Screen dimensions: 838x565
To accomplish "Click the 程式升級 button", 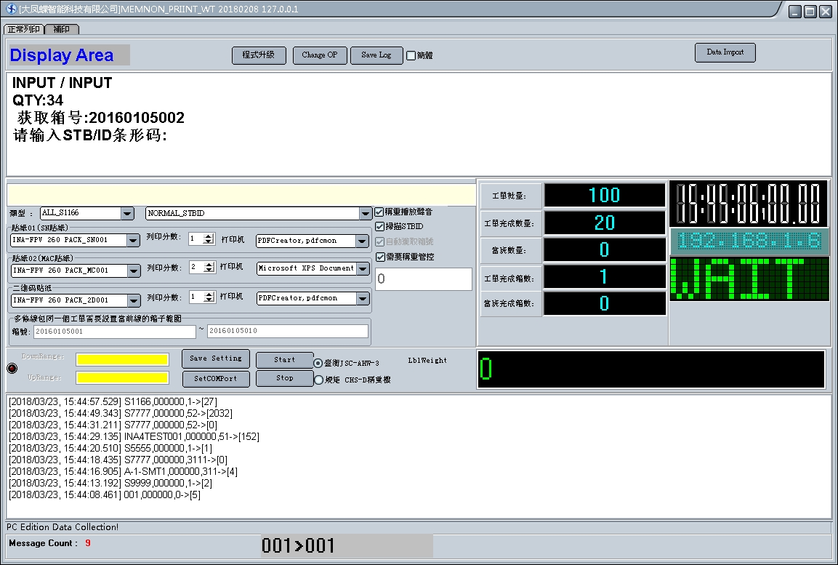I will tap(259, 55).
